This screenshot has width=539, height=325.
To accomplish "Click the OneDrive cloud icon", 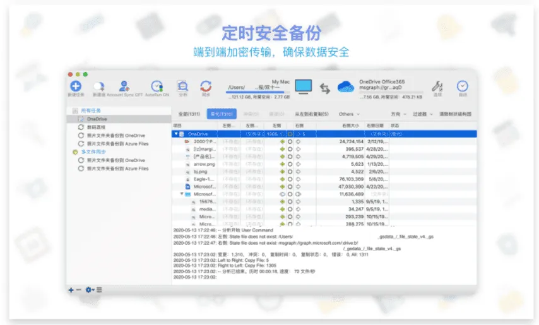I will point(346,86).
